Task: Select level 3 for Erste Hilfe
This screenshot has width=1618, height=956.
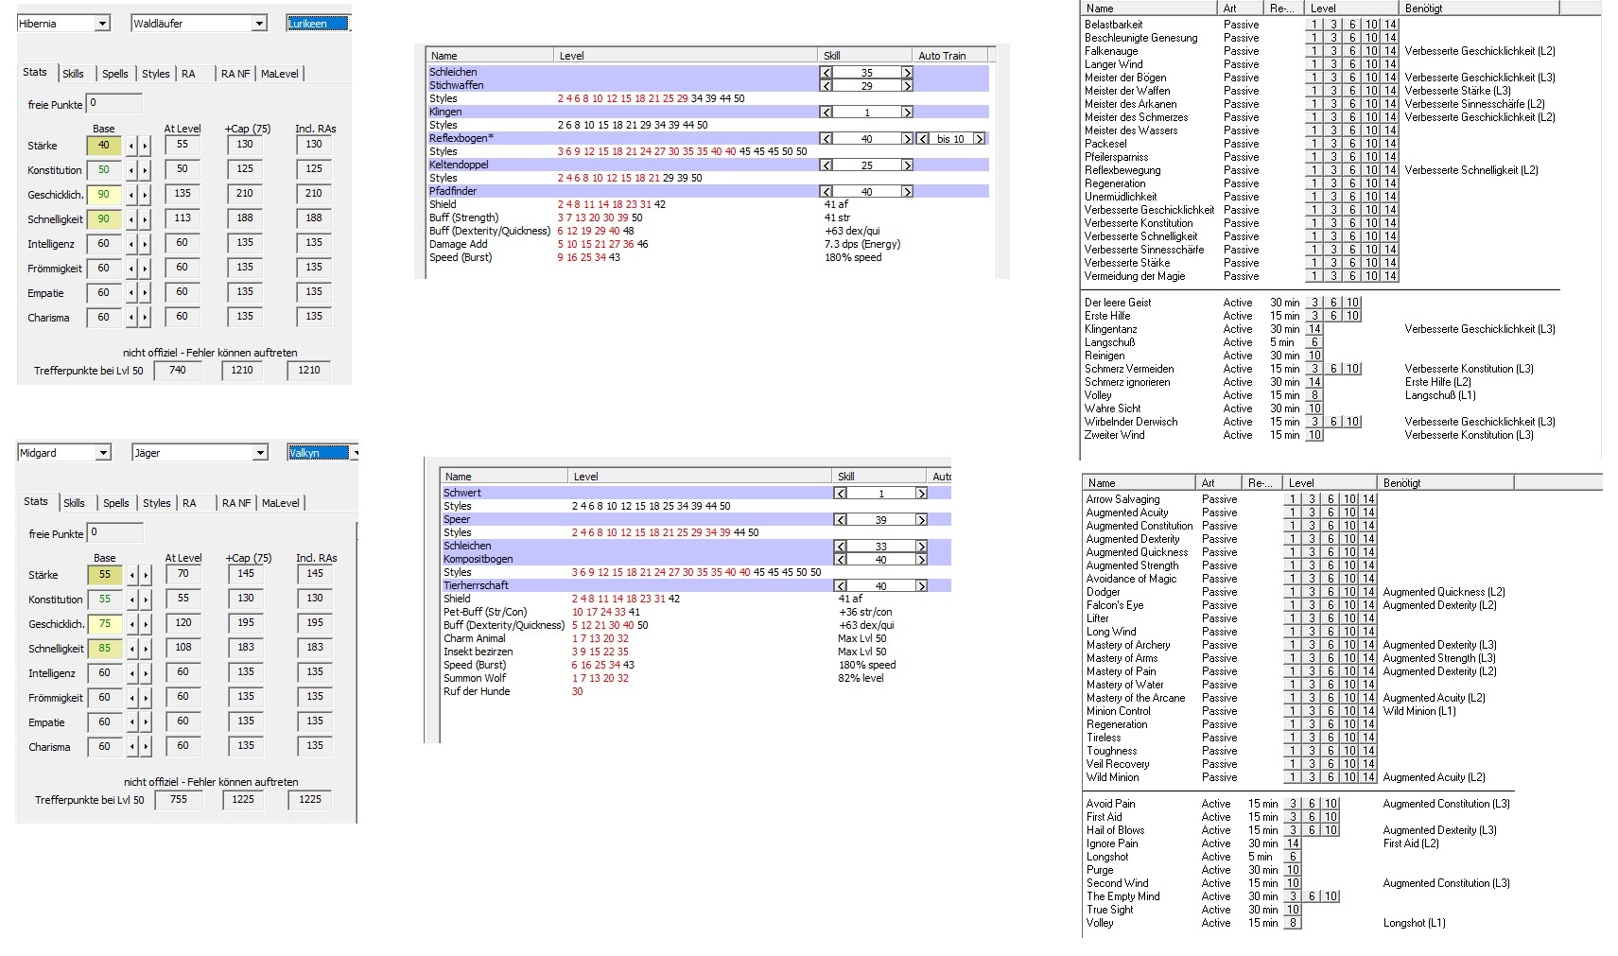Action: coord(1314,316)
